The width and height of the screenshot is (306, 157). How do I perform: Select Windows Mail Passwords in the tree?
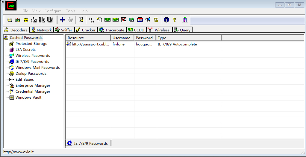point(37,68)
